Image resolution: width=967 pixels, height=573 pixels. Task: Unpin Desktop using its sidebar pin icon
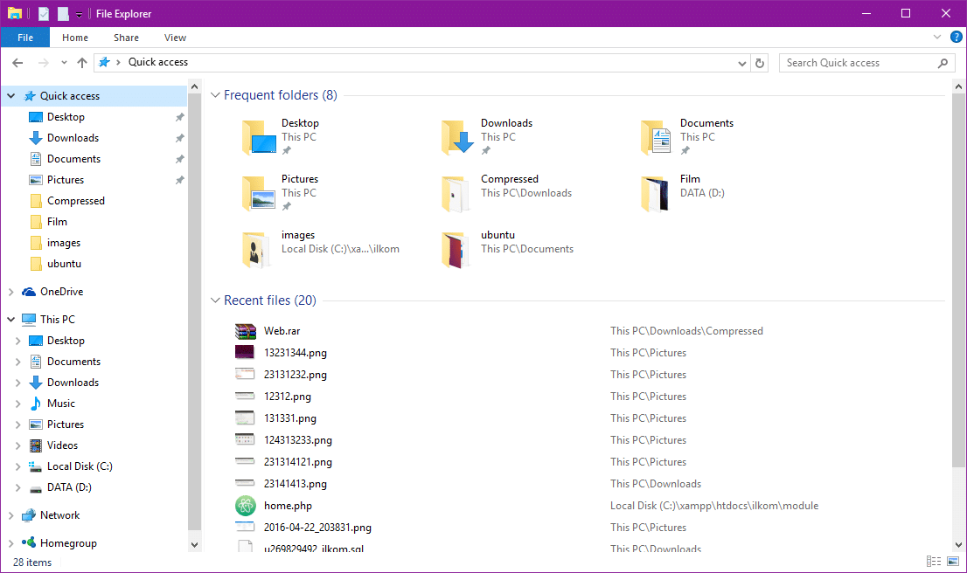(179, 117)
